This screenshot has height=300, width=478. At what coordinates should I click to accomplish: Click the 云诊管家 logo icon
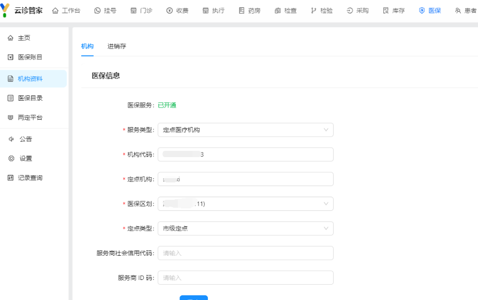pos(6,11)
